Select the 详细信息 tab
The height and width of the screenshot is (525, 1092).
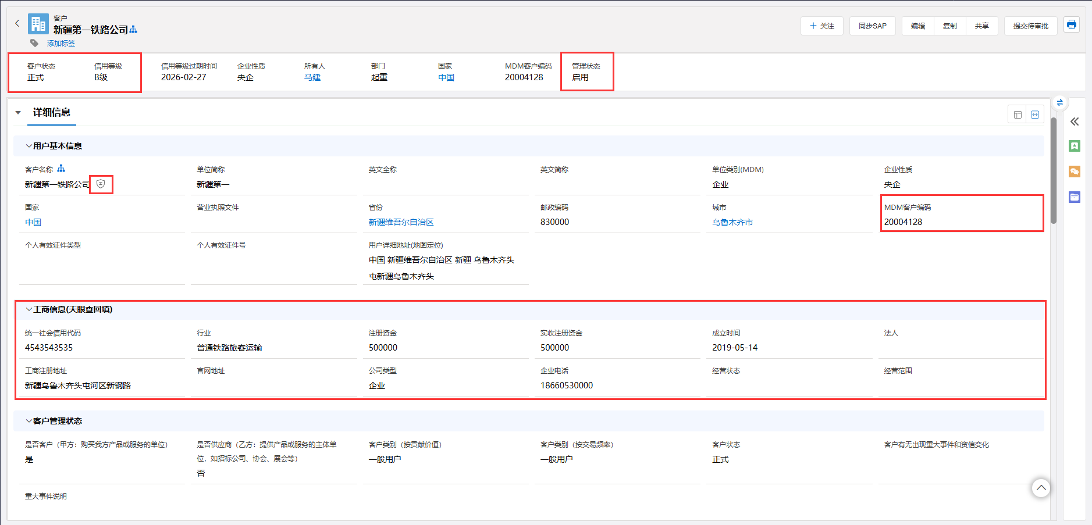tap(51, 113)
